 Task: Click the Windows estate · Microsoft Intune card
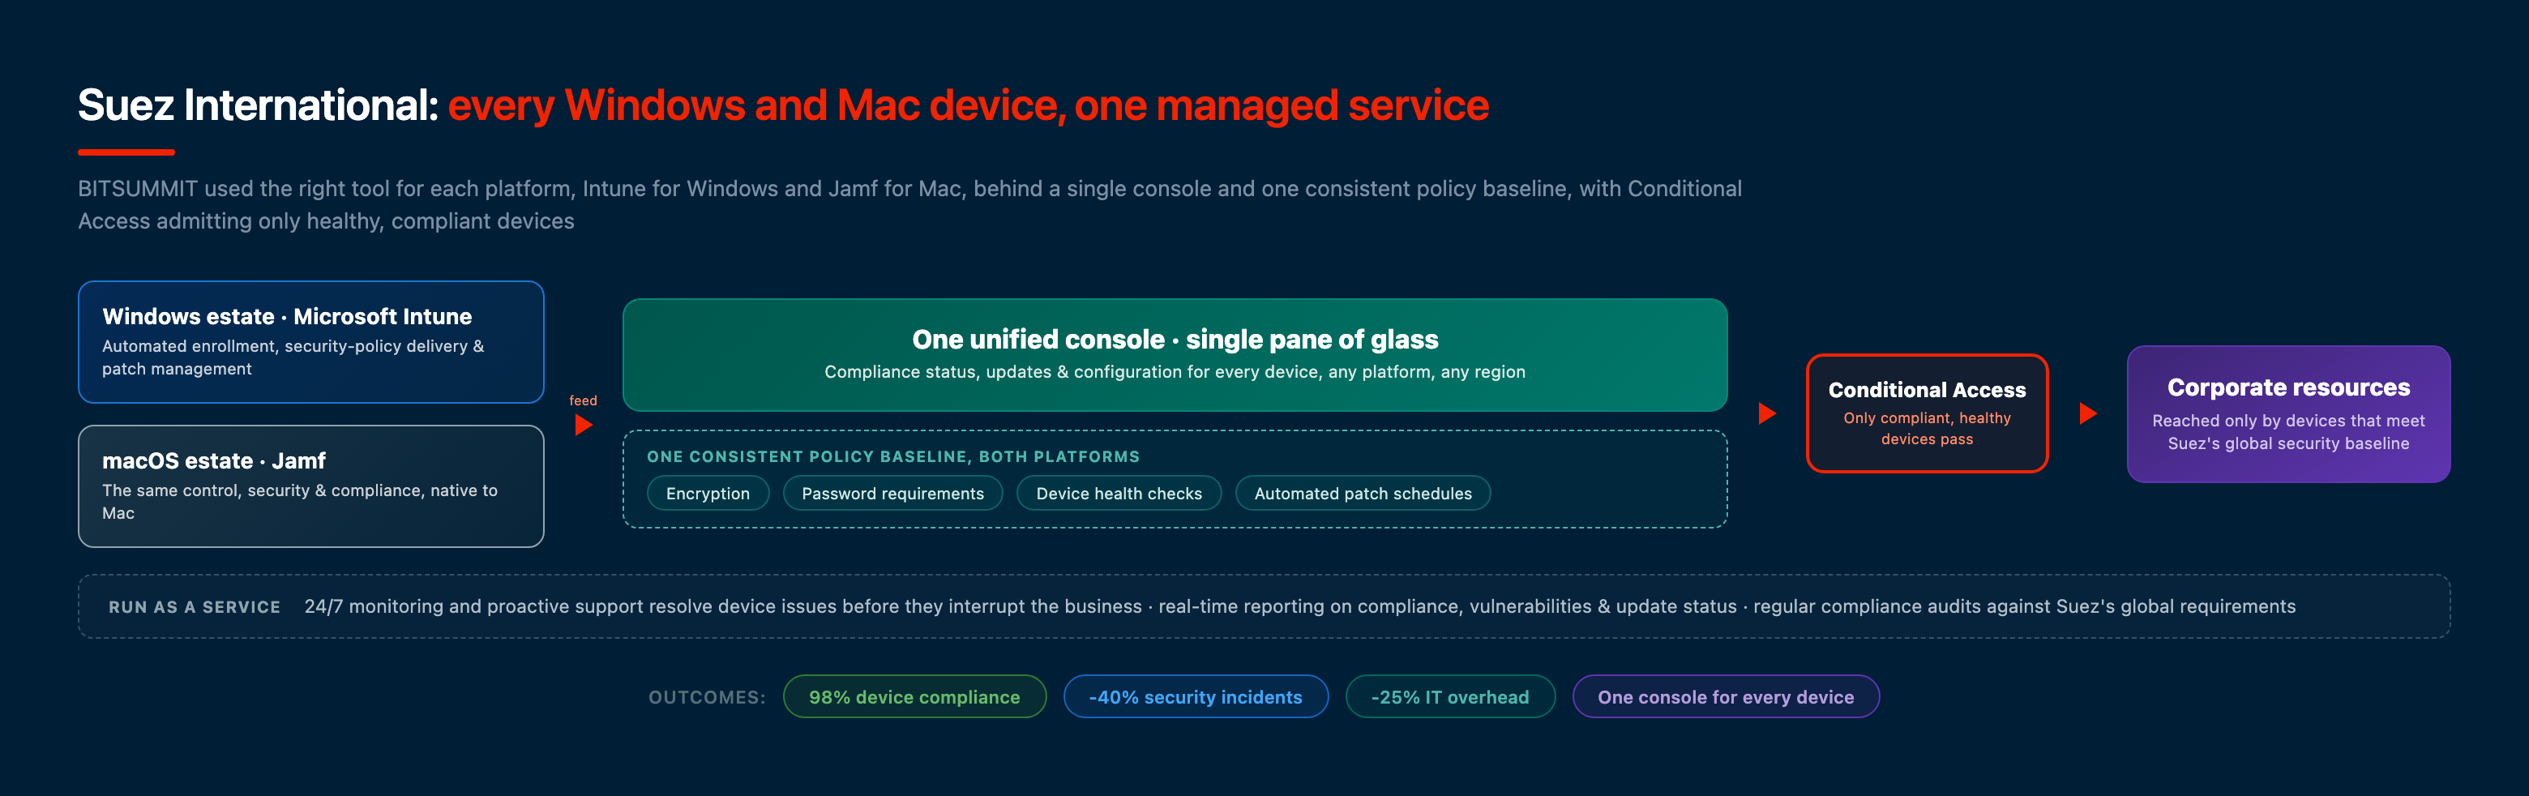[311, 341]
